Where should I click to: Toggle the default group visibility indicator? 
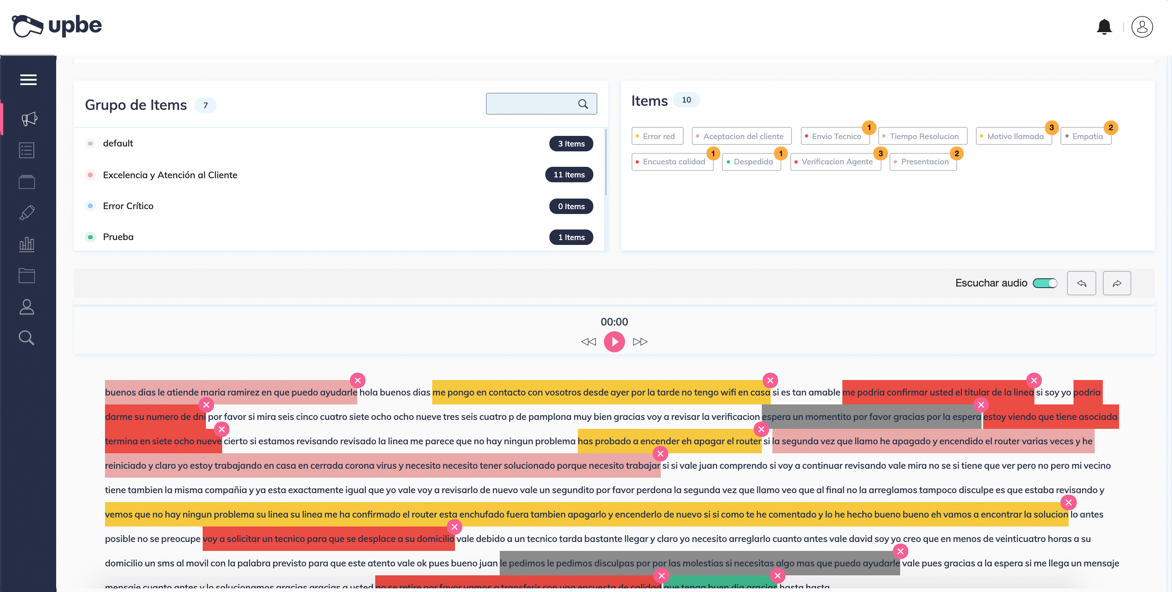pyautogui.click(x=91, y=143)
